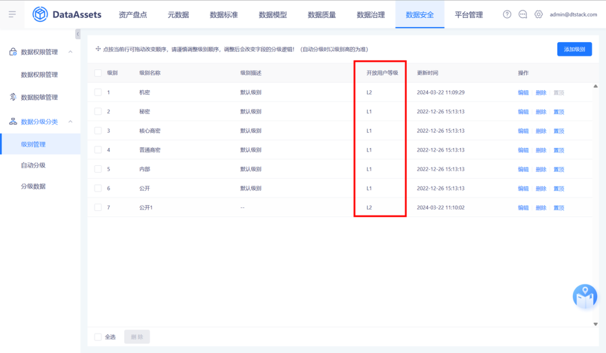Click the 添加级别 button

[x=574, y=49]
